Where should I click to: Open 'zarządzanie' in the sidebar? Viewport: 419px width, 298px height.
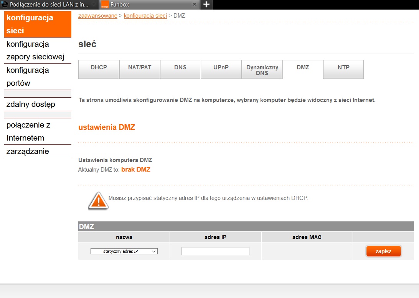click(x=38, y=151)
